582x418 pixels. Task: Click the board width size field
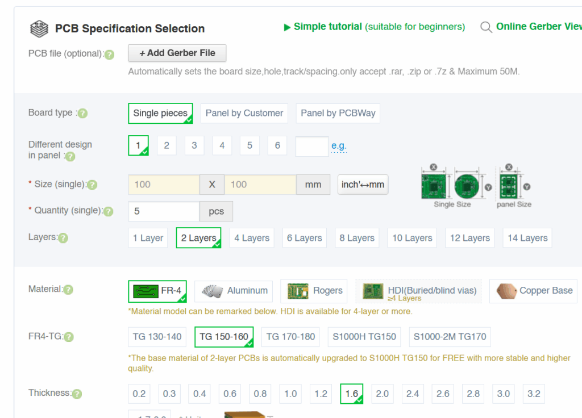pos(164,185)
